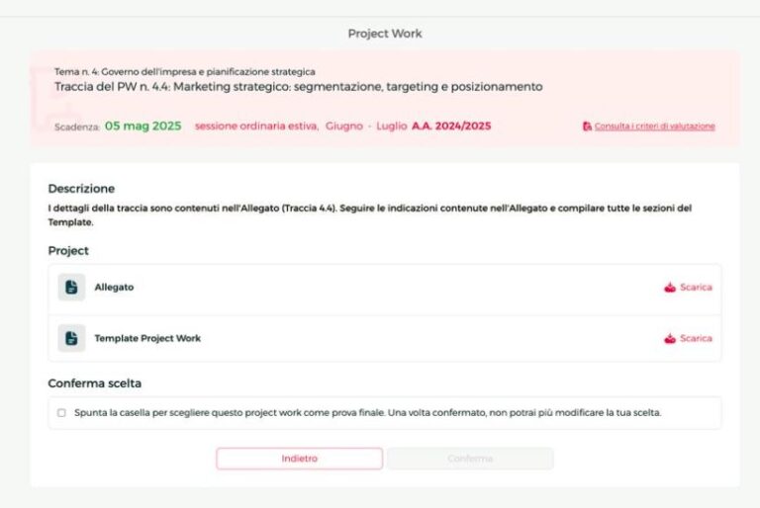Click the 05 mag 2025 deadline date

[x=142, y=127]
